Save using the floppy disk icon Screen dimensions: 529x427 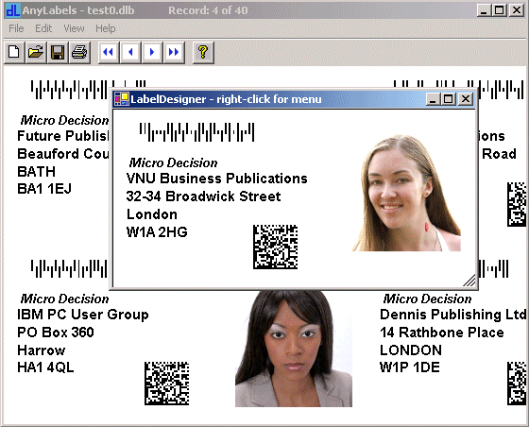point(58,52)
